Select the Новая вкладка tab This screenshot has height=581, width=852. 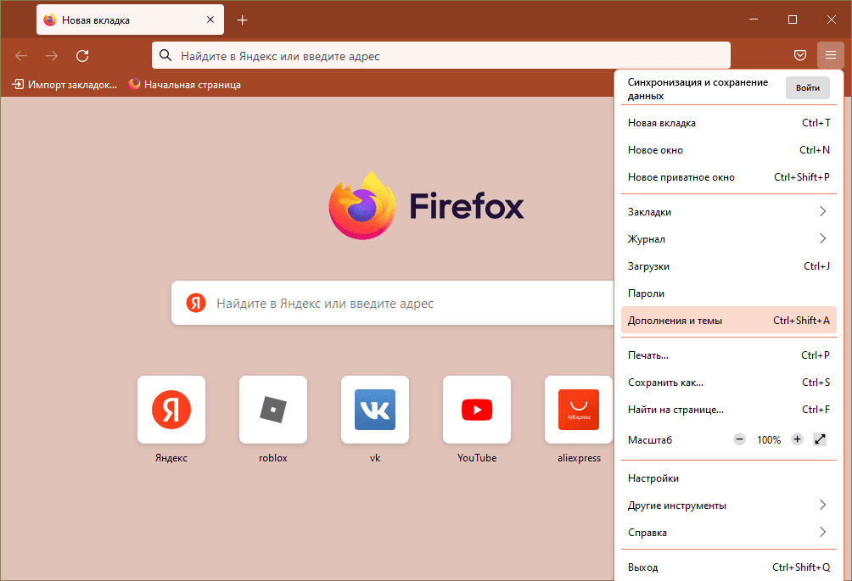pos(130,20)
